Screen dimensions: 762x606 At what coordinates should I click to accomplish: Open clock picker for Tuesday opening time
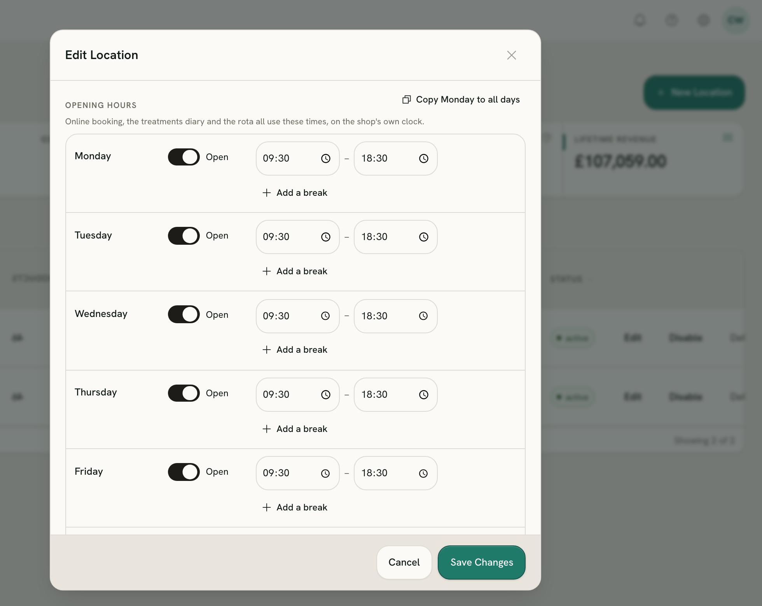pos(326,237)
